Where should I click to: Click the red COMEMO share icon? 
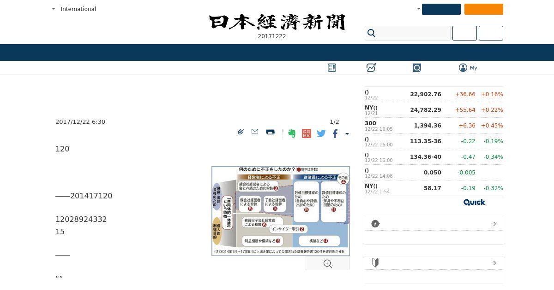click(306, 133)
